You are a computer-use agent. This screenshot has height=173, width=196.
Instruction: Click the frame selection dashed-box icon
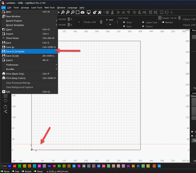77,12
